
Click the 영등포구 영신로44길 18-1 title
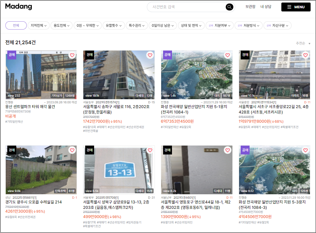(196, 205)
